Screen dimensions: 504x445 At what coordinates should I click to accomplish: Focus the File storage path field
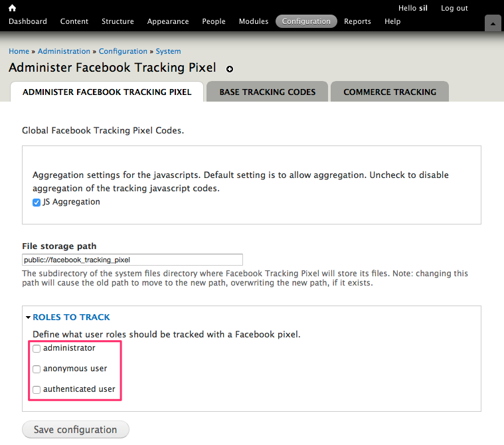tap(132, 260)
